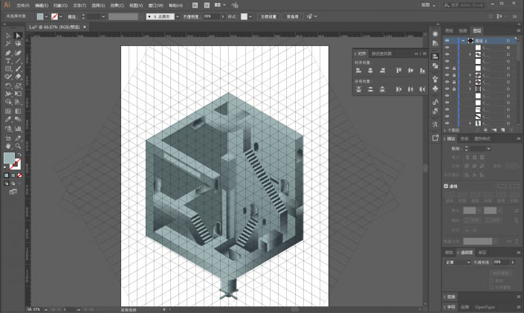The image size is (524, 313).
Task: Select the Magic Wand tool
Action: (x=8, y=44)
